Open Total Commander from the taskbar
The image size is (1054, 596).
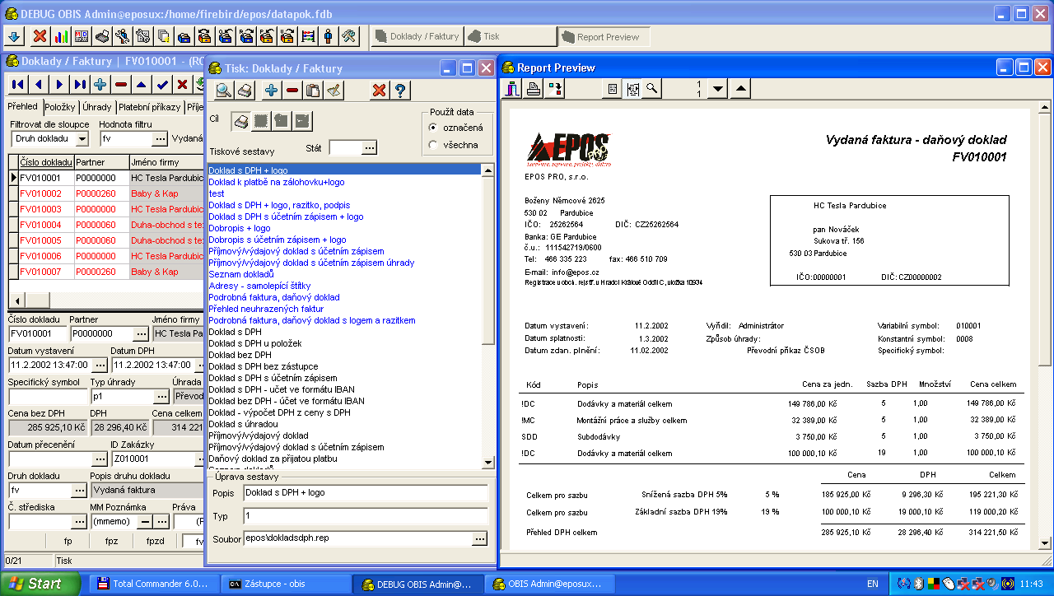(153, 584)
